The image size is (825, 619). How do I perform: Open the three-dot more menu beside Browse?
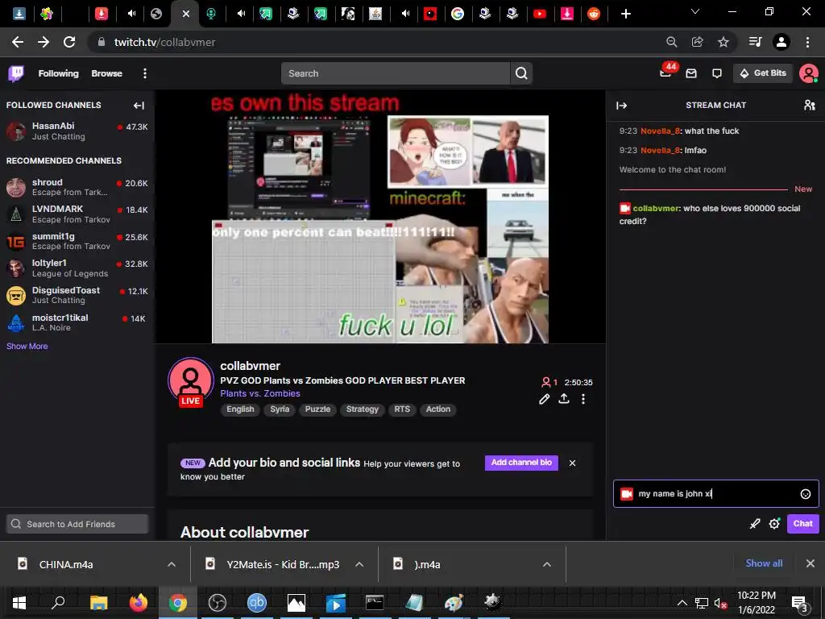145,73
